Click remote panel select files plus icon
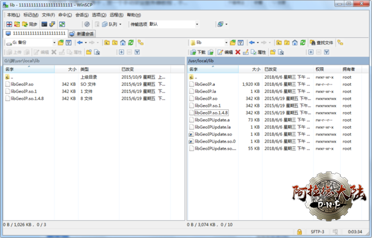 pyautogui.click(x=311, y=52)
